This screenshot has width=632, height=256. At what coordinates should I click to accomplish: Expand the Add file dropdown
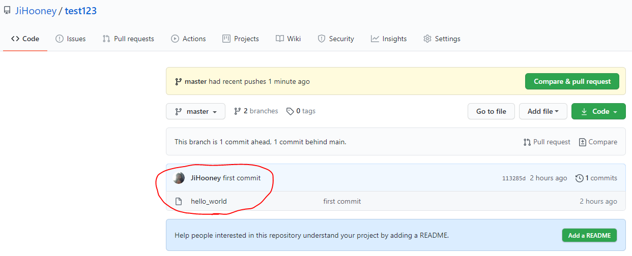[x=543, y=111]
